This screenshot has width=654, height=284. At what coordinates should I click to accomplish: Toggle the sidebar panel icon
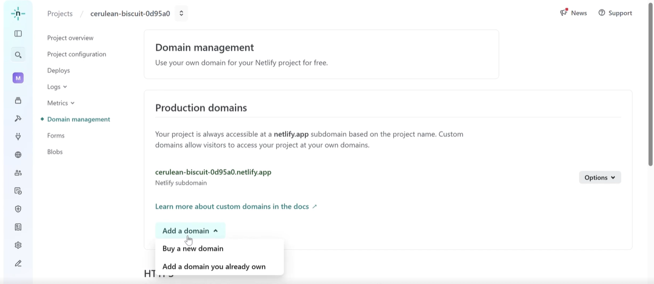point(18,34)
